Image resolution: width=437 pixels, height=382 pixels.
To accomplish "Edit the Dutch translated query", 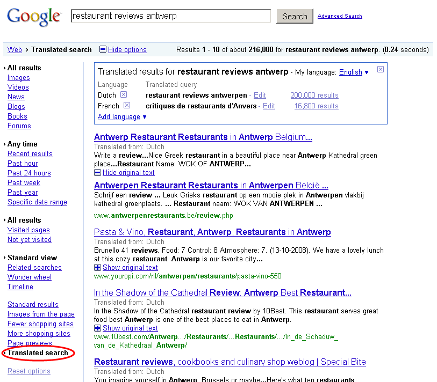I will coord(260,95).
